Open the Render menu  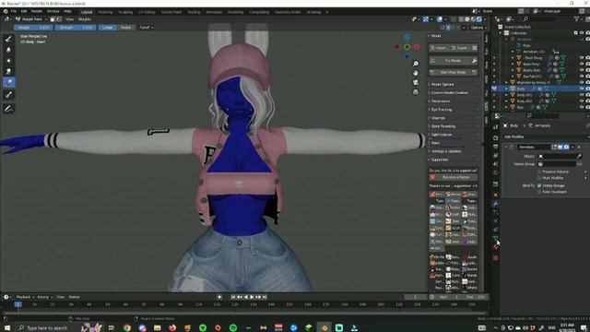click(x=37, y=12)
